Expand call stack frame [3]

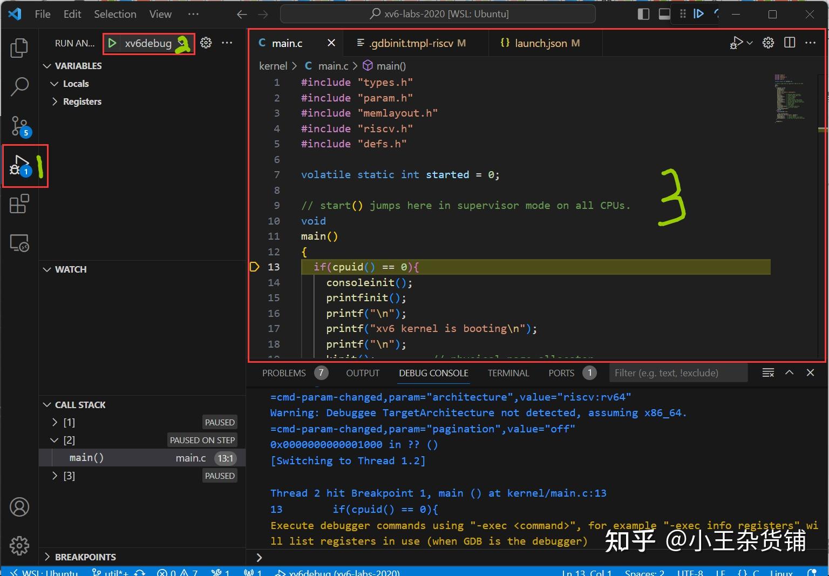tap(55, 475)
